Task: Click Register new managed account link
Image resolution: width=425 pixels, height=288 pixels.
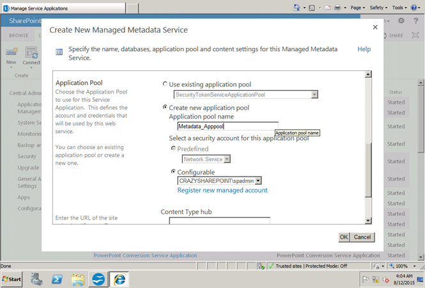Action: coord(222,190)
